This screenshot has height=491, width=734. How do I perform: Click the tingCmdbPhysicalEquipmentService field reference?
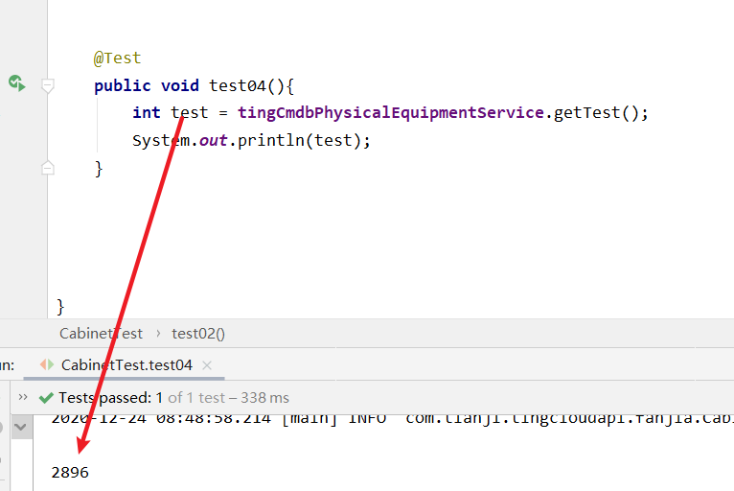coord(391,113)
